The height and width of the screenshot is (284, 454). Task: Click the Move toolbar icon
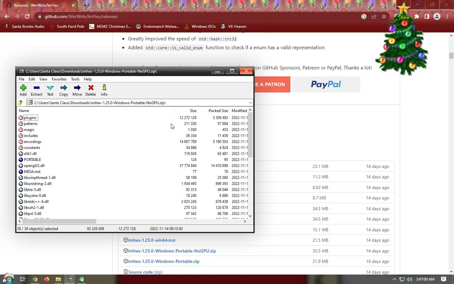point(77,90)
